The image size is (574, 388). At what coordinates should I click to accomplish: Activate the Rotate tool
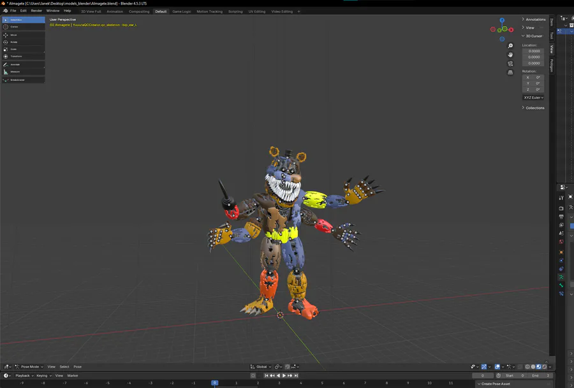(24, 42)
